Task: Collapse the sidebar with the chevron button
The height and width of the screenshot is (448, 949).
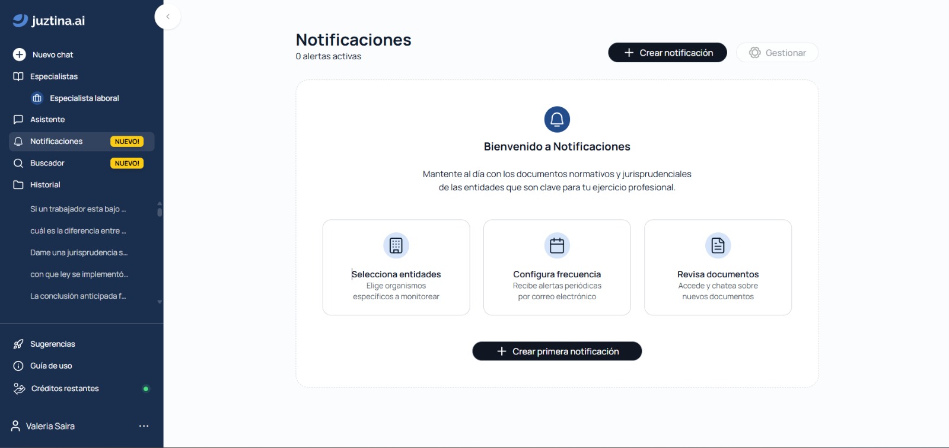Action: [168, 17]
